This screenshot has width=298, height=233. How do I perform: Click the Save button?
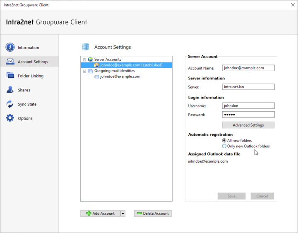pyautogui.click(x=231, y=196)
